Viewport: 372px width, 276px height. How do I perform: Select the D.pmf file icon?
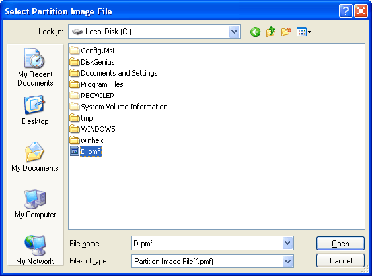[75, 152]
